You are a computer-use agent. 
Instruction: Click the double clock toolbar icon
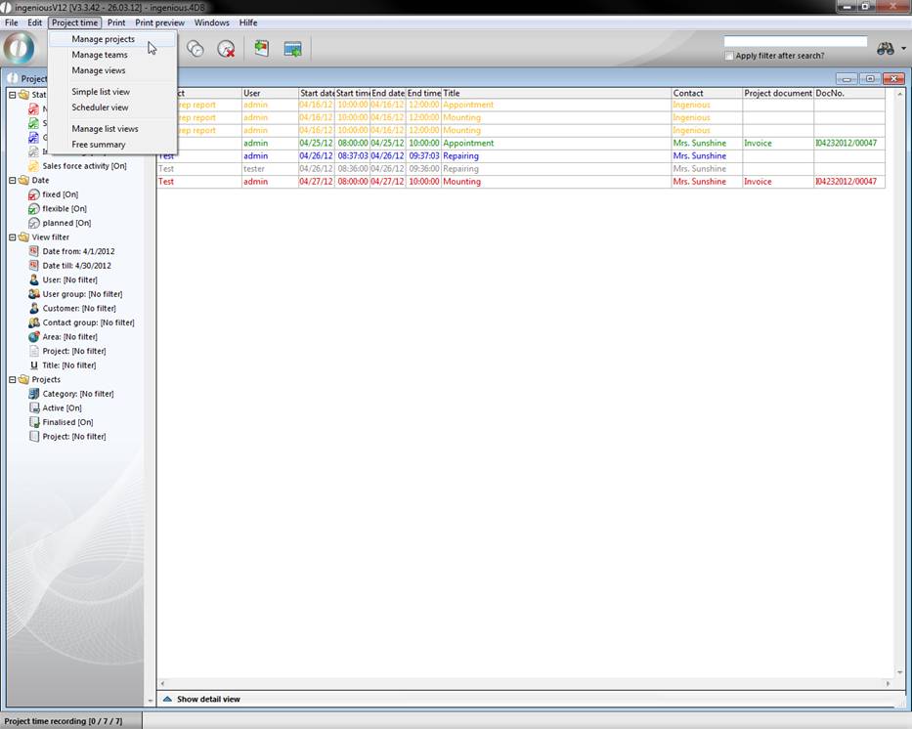coord(195,49)
